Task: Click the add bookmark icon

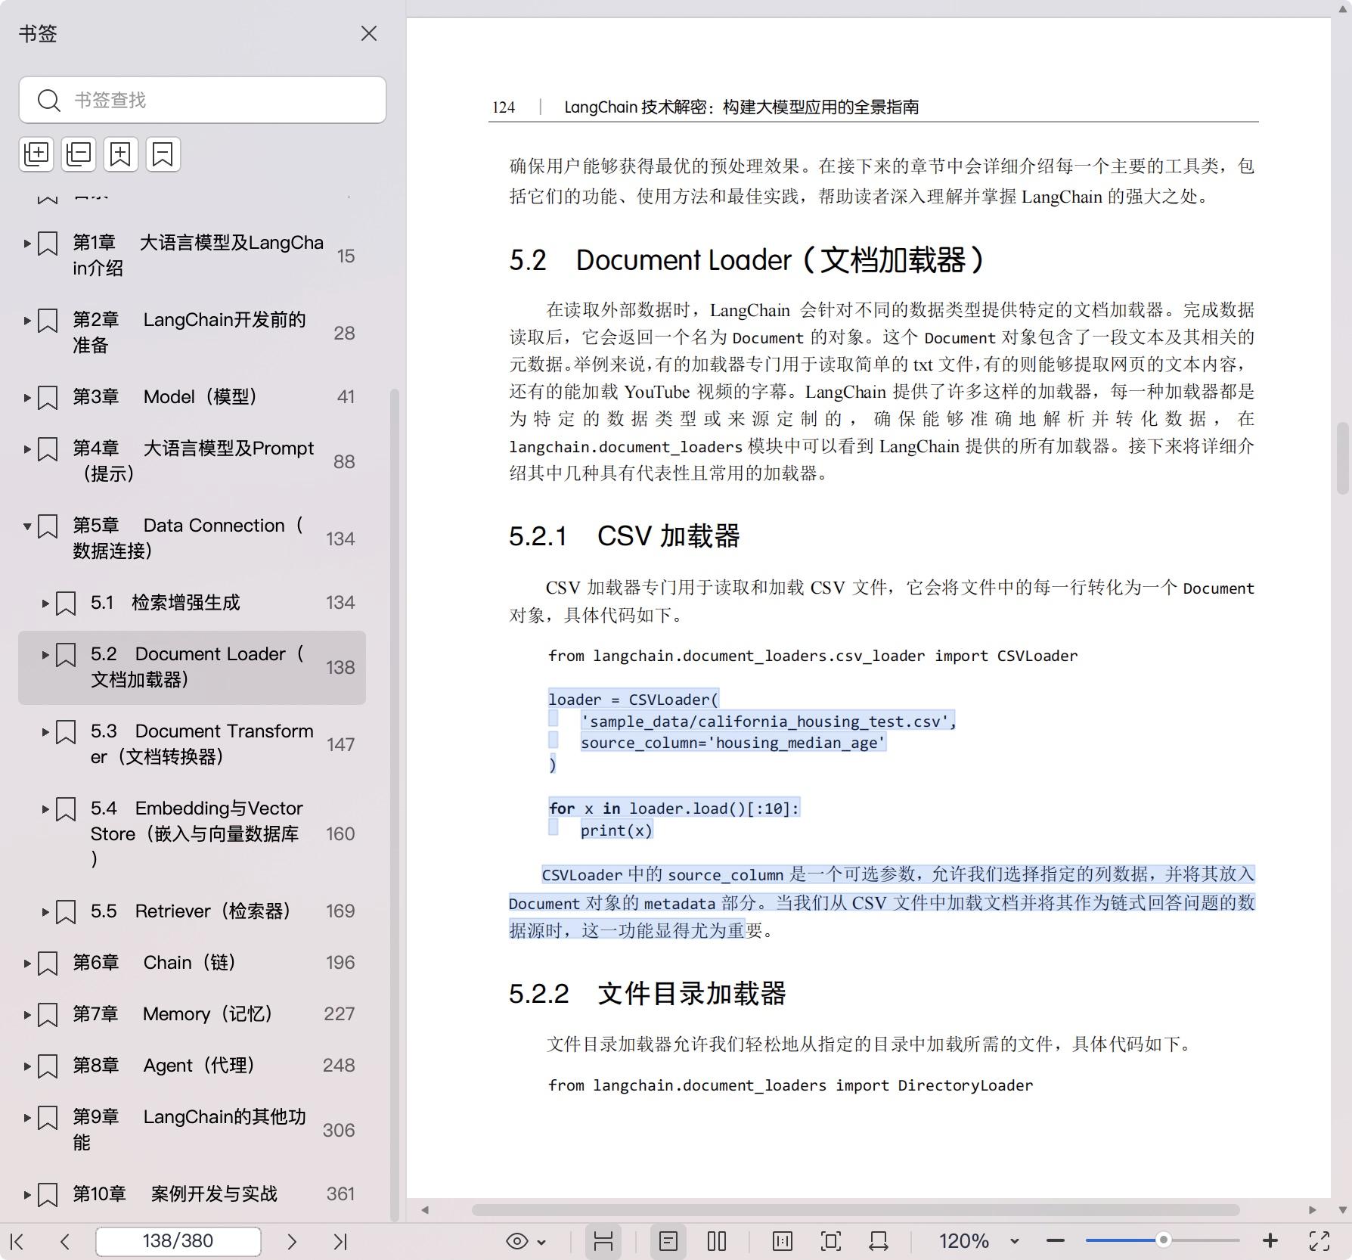Action: [x=121, y=154]
